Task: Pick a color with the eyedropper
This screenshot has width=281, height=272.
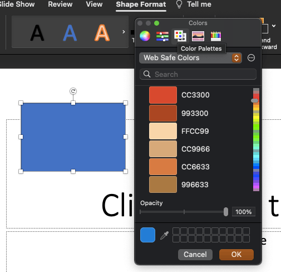Action: click(x=165, y=235)
